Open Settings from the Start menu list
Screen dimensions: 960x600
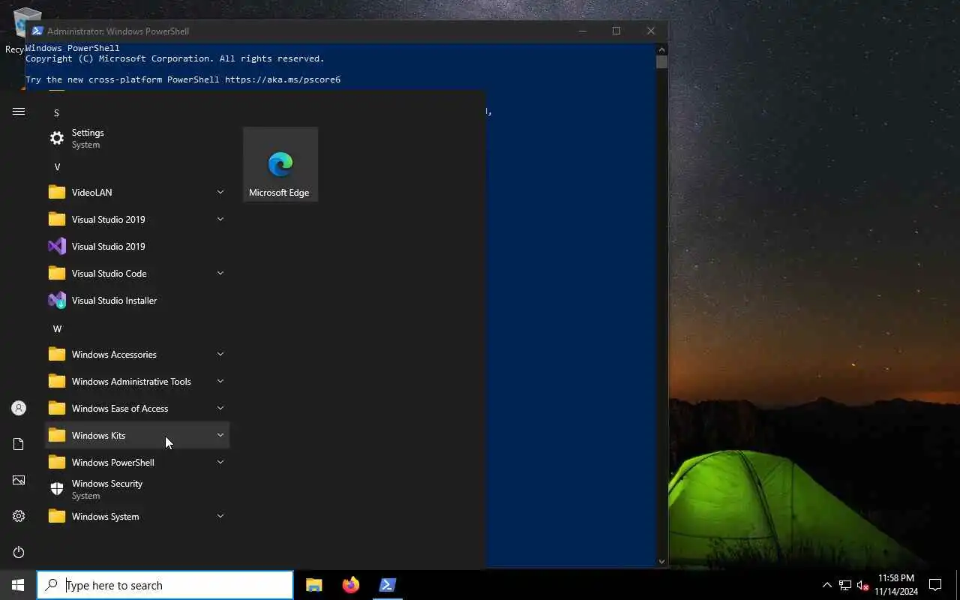coord(137,138)
